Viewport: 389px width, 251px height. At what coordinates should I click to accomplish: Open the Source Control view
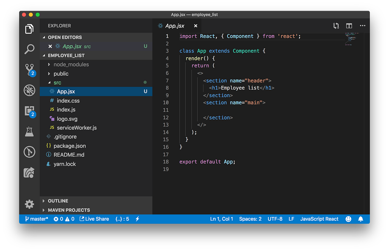click(29, 70)
